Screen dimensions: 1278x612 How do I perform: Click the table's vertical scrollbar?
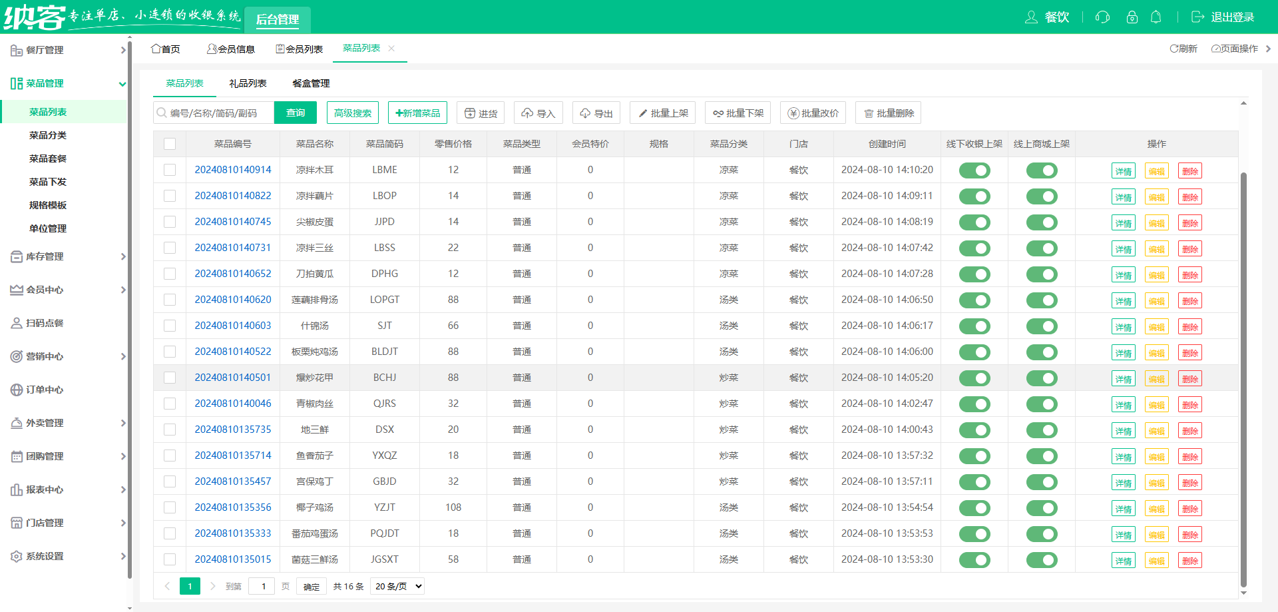(x=1243, y=380)
